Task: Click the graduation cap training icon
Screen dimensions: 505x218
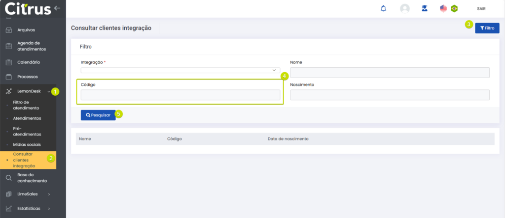Action: tap(424, 8)
